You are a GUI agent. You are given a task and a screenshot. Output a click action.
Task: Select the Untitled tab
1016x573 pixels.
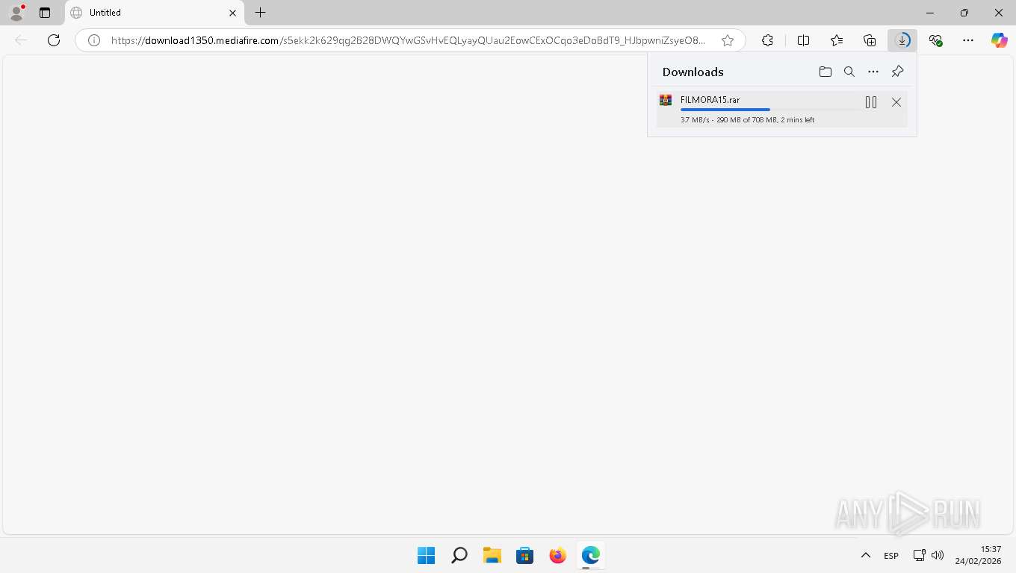coord(155,13)
